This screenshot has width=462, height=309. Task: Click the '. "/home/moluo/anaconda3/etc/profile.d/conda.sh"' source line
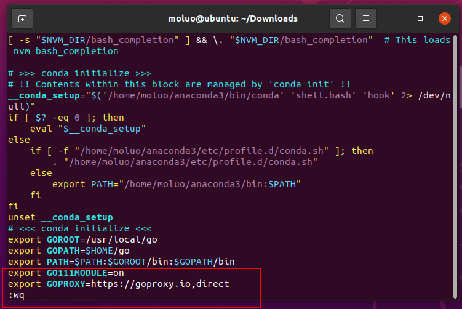185,162
